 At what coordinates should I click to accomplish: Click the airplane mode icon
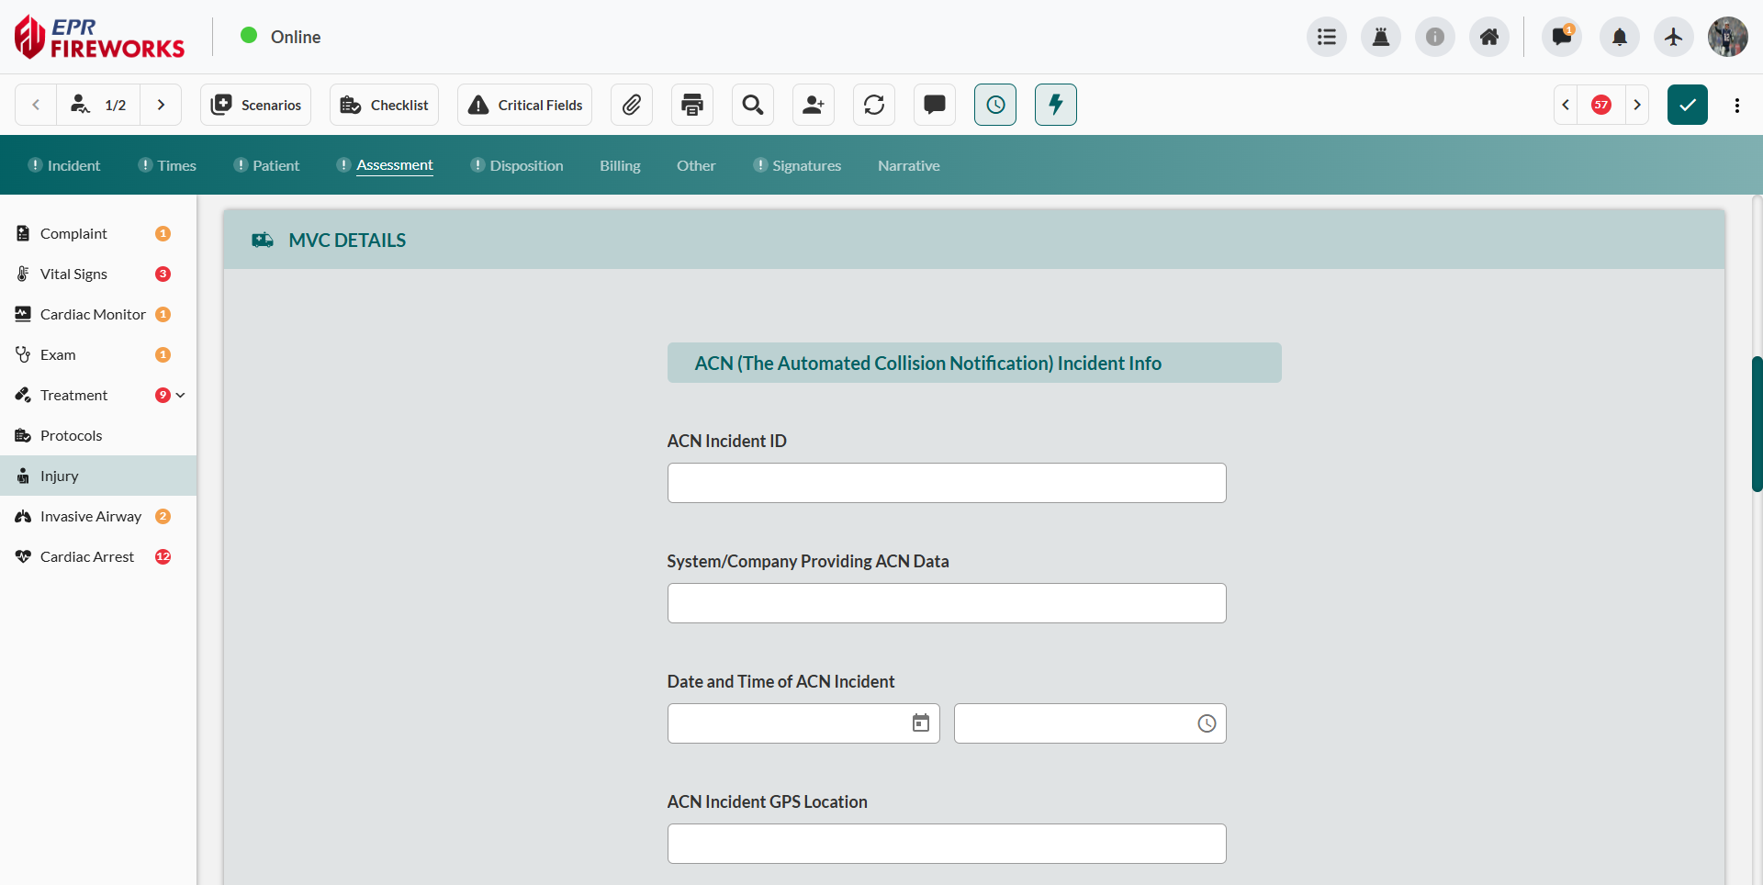pos(1673,37)
